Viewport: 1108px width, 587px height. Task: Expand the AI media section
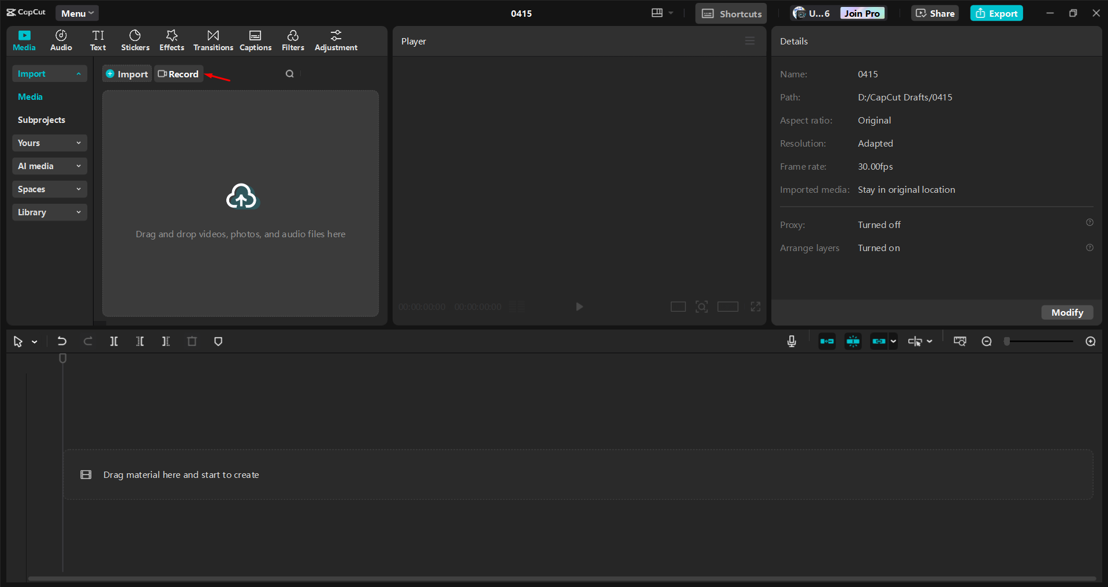click(49, 166)
